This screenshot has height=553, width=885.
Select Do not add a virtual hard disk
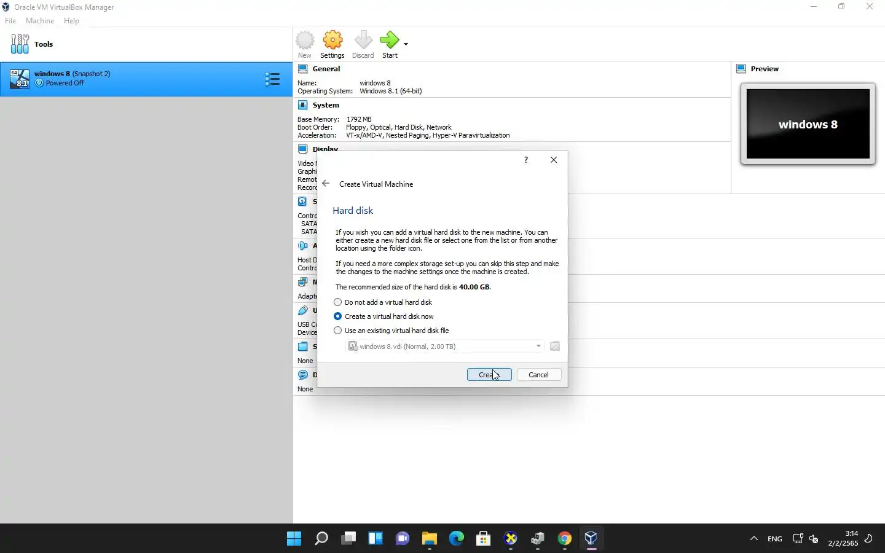tap(337, 302)
